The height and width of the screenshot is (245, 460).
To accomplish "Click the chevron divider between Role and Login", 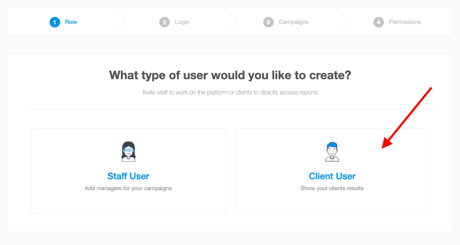I will coord(120,21).
